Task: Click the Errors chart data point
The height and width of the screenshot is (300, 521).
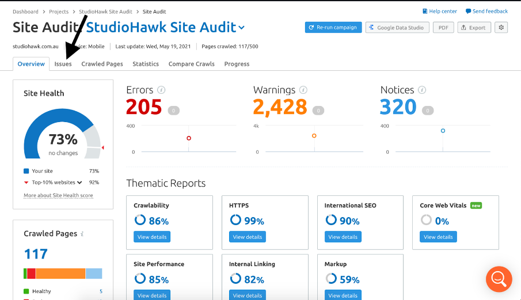Action: [x=189, y=138]
